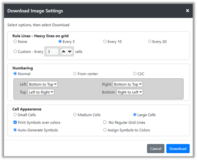Decrease custom rule line cells with down arrow

point(70,52)
